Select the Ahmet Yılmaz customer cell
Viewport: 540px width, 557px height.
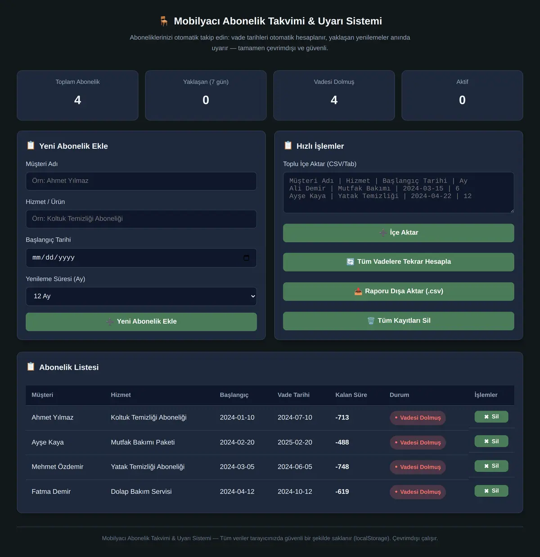click(x=52, y=417)
